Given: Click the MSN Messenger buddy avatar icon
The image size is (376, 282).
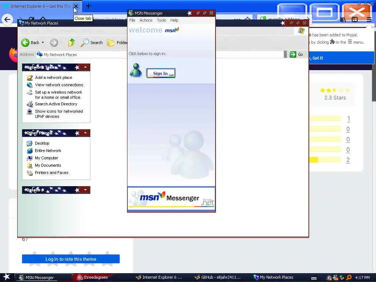Looking at the screenshot, I should (136, 70).
